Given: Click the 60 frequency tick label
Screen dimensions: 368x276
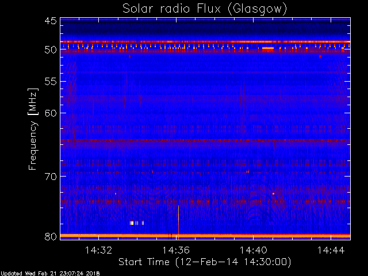Looking at the screenshot, I should click(x=51, y=113).
